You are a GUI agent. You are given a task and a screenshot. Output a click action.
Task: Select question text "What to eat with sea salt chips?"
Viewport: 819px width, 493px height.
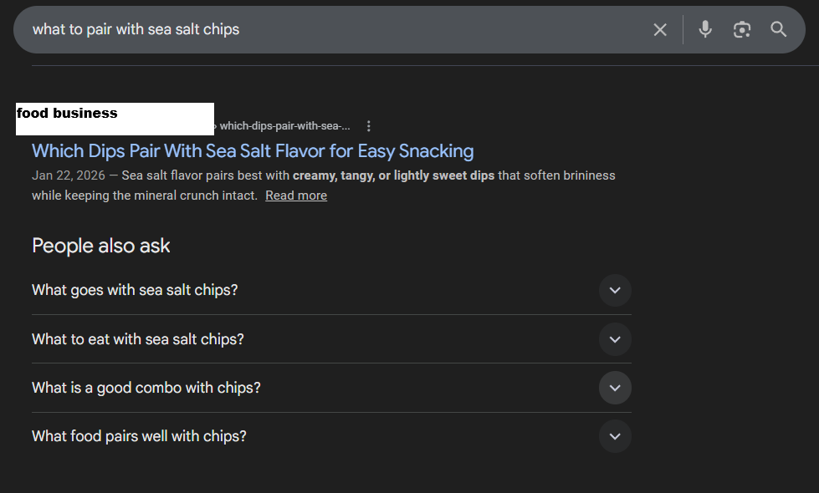[138, 339]
